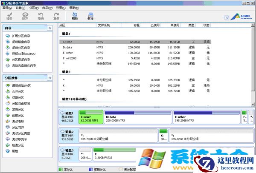Select the I: 3.31GB FAT32 block
This screenshot has width=256, height=173.
pyautogui.click(x=114, y=154)
